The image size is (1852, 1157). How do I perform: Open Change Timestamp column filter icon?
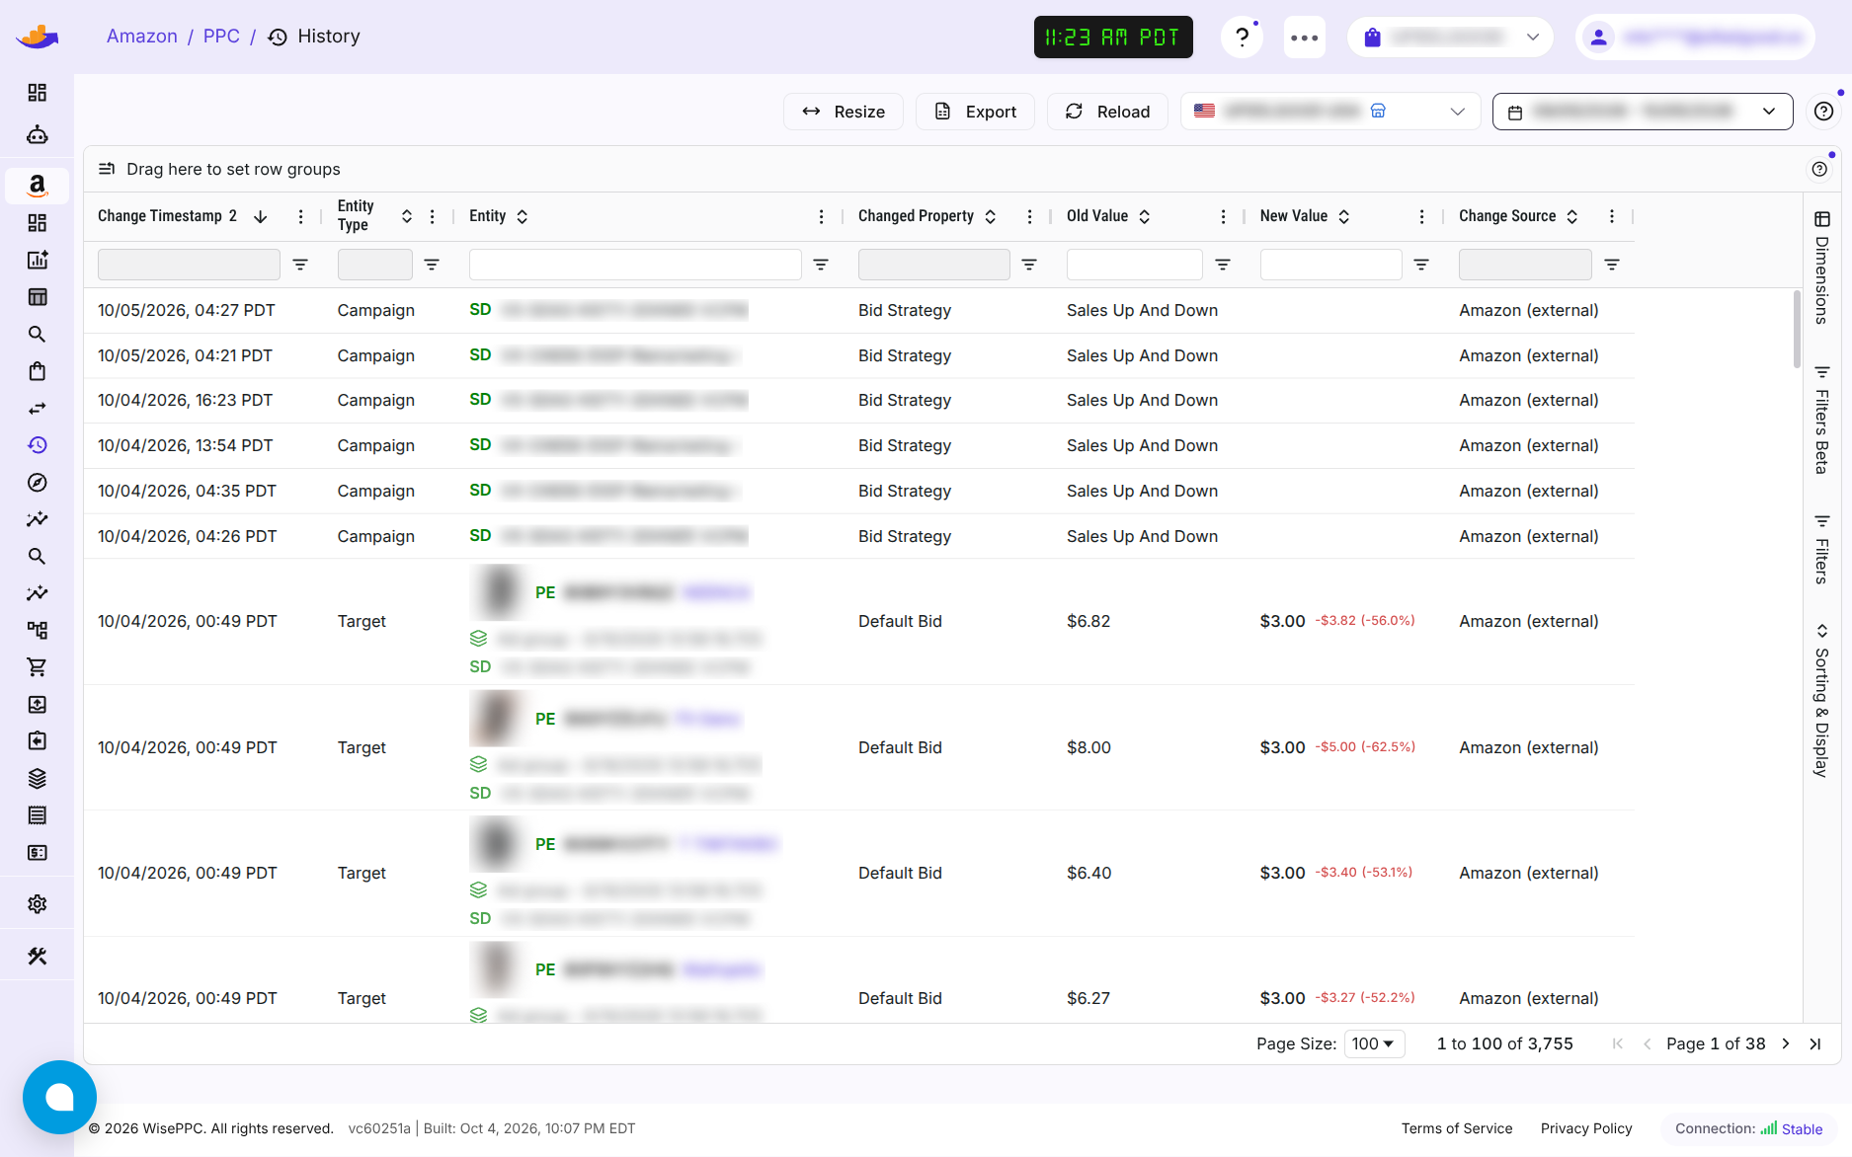300,265
